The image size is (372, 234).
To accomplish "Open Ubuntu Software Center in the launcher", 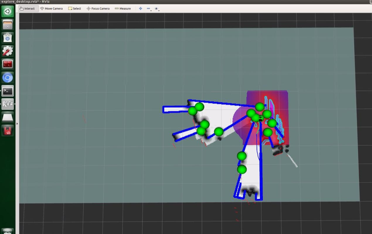I will point(8,38).
